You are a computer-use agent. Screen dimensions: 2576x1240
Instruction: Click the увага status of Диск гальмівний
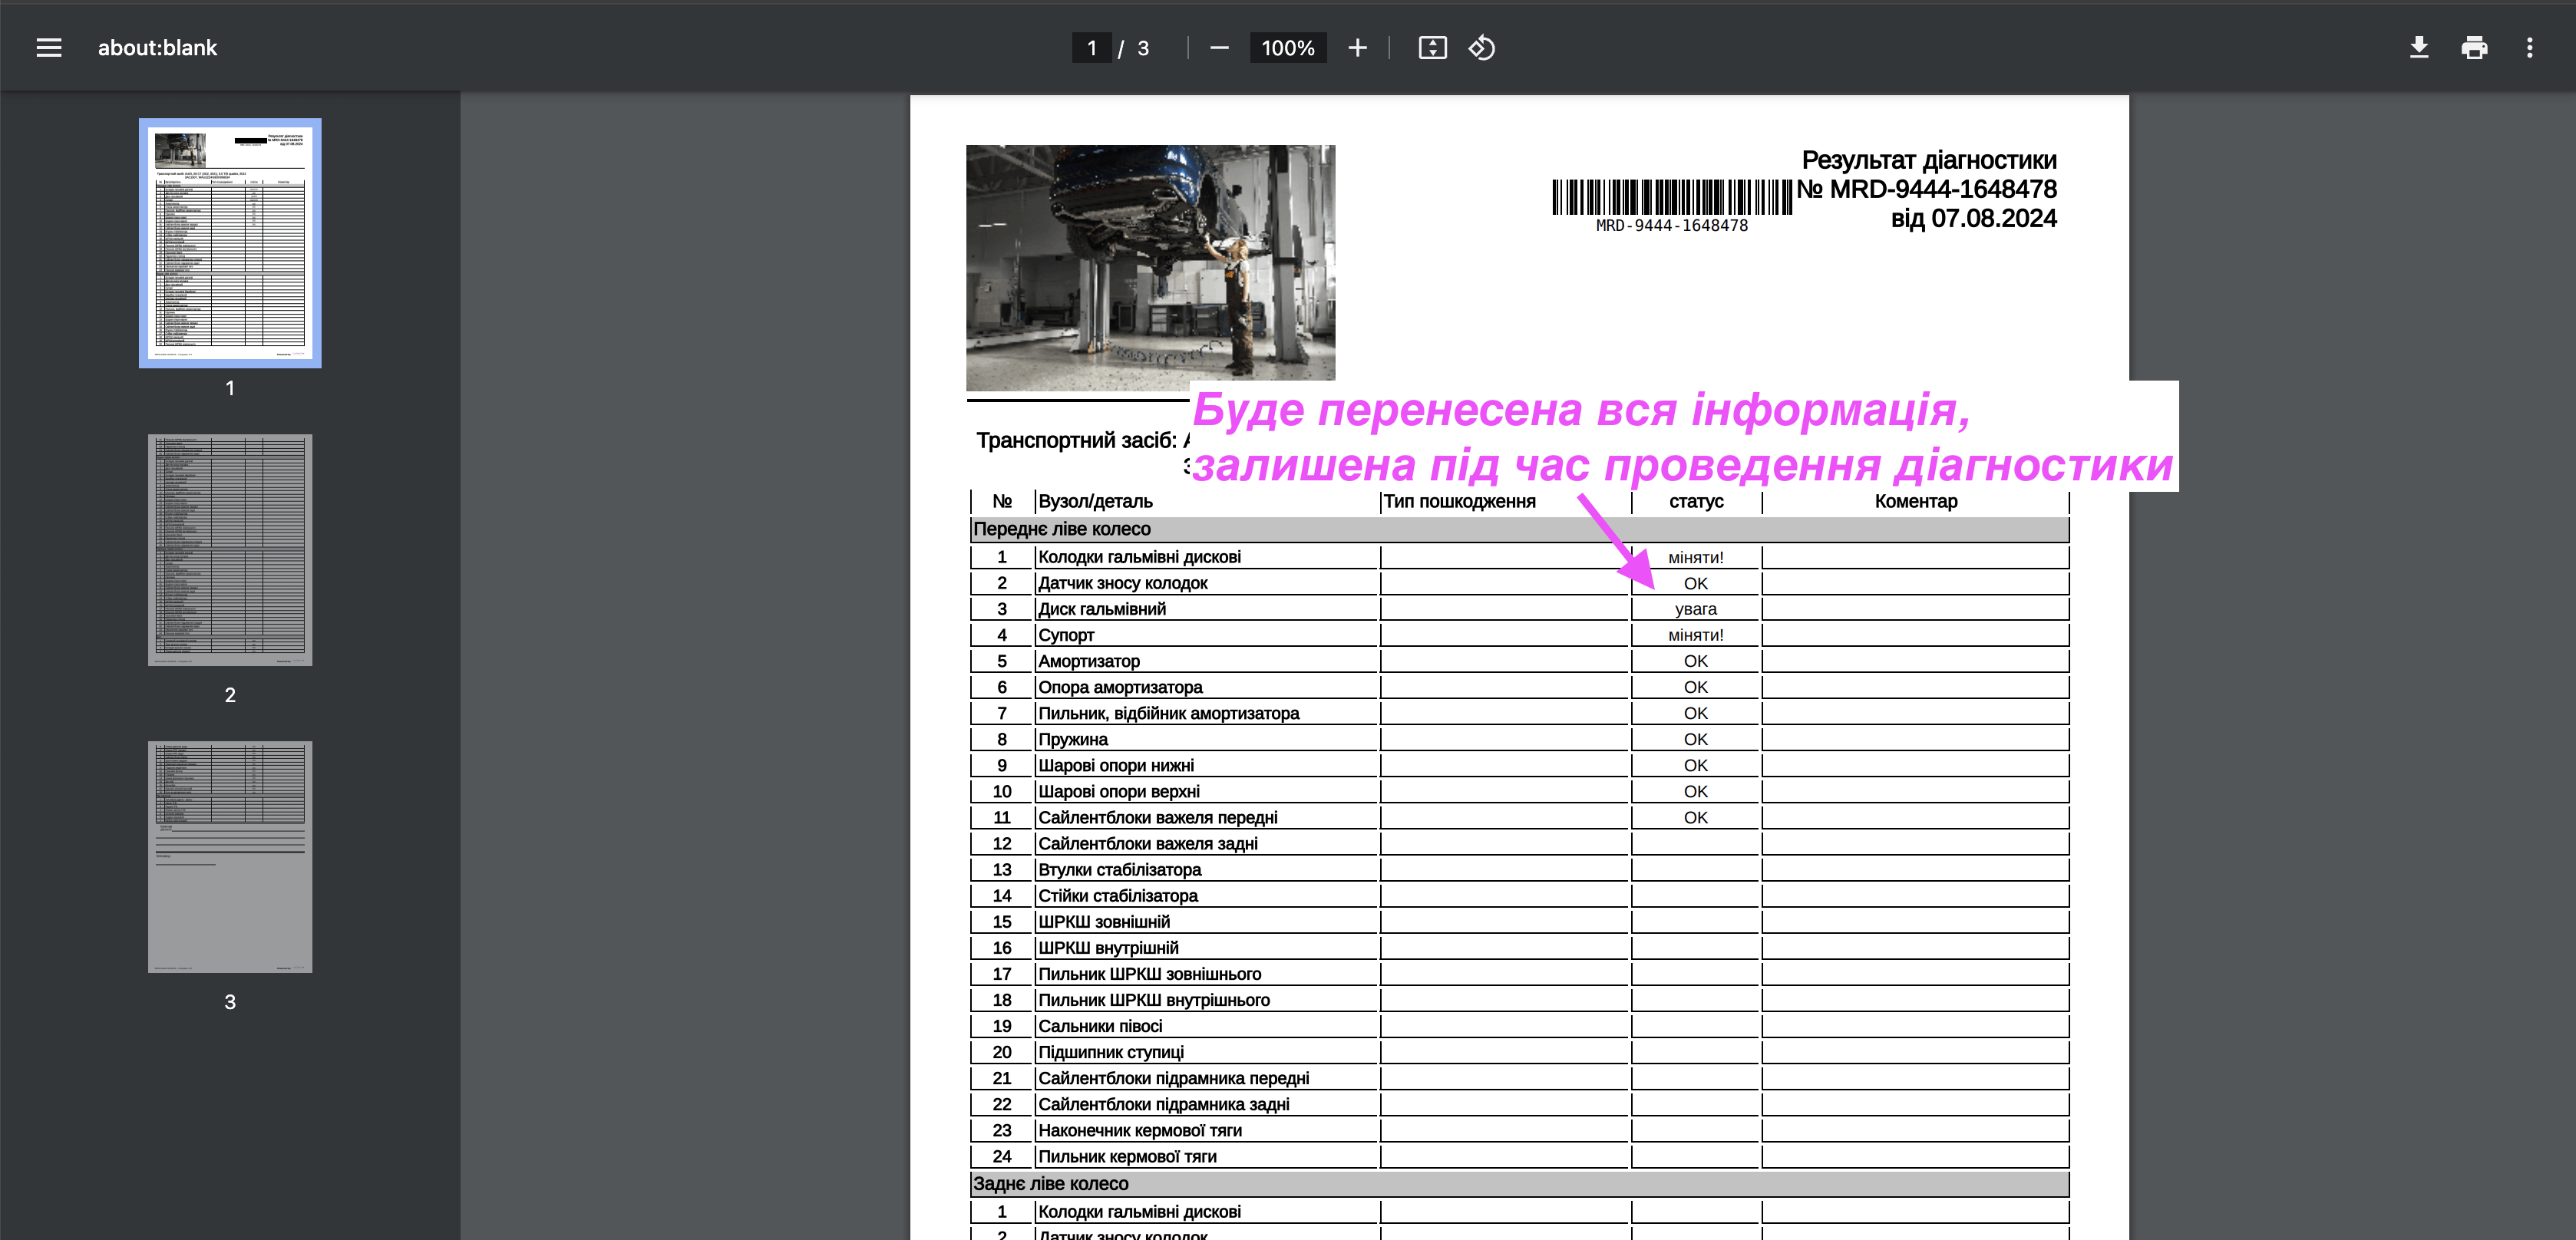click(x=1695, y=609)
